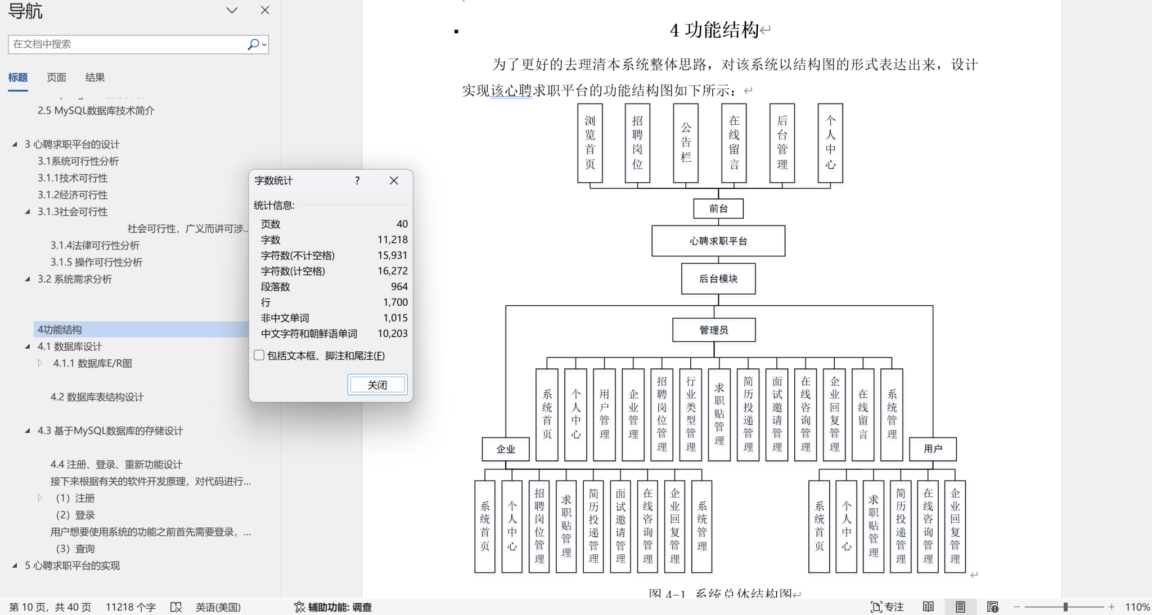The width and height of the screenshot is (1152, 615).
Task: Click the help question mark in 字数统计 dialog
Action: pyautogui.click(x=357, y=180)
